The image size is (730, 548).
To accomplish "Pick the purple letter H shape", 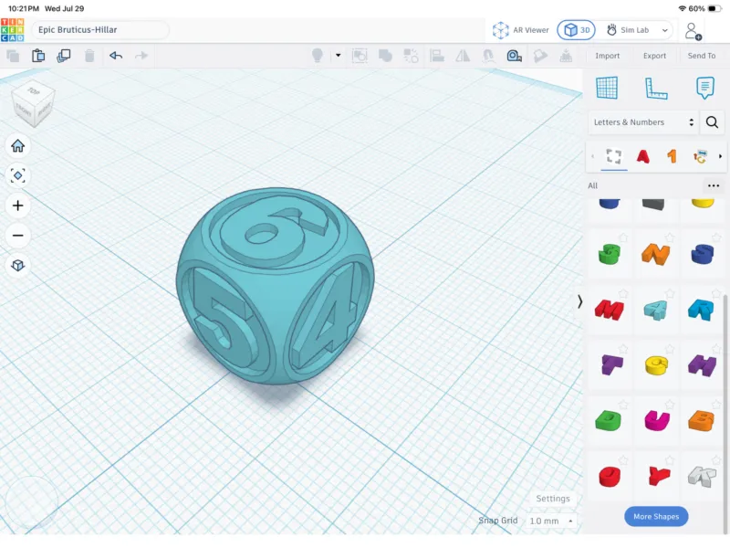I will pyautogui.click(x=702, y=365).
